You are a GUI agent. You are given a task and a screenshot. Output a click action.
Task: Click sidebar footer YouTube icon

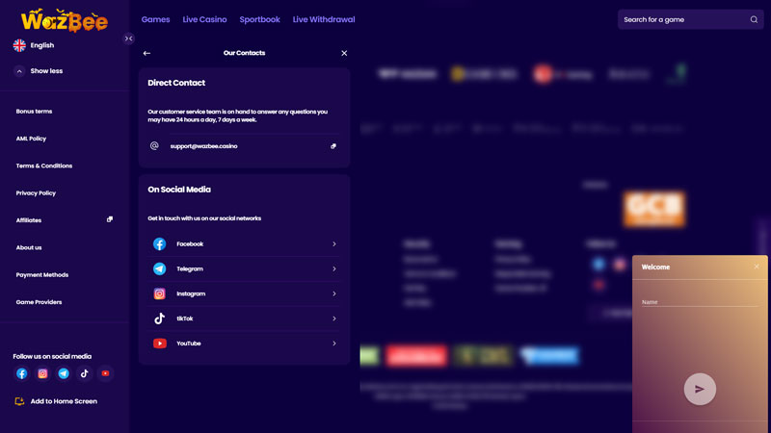[x=105, y=373]
